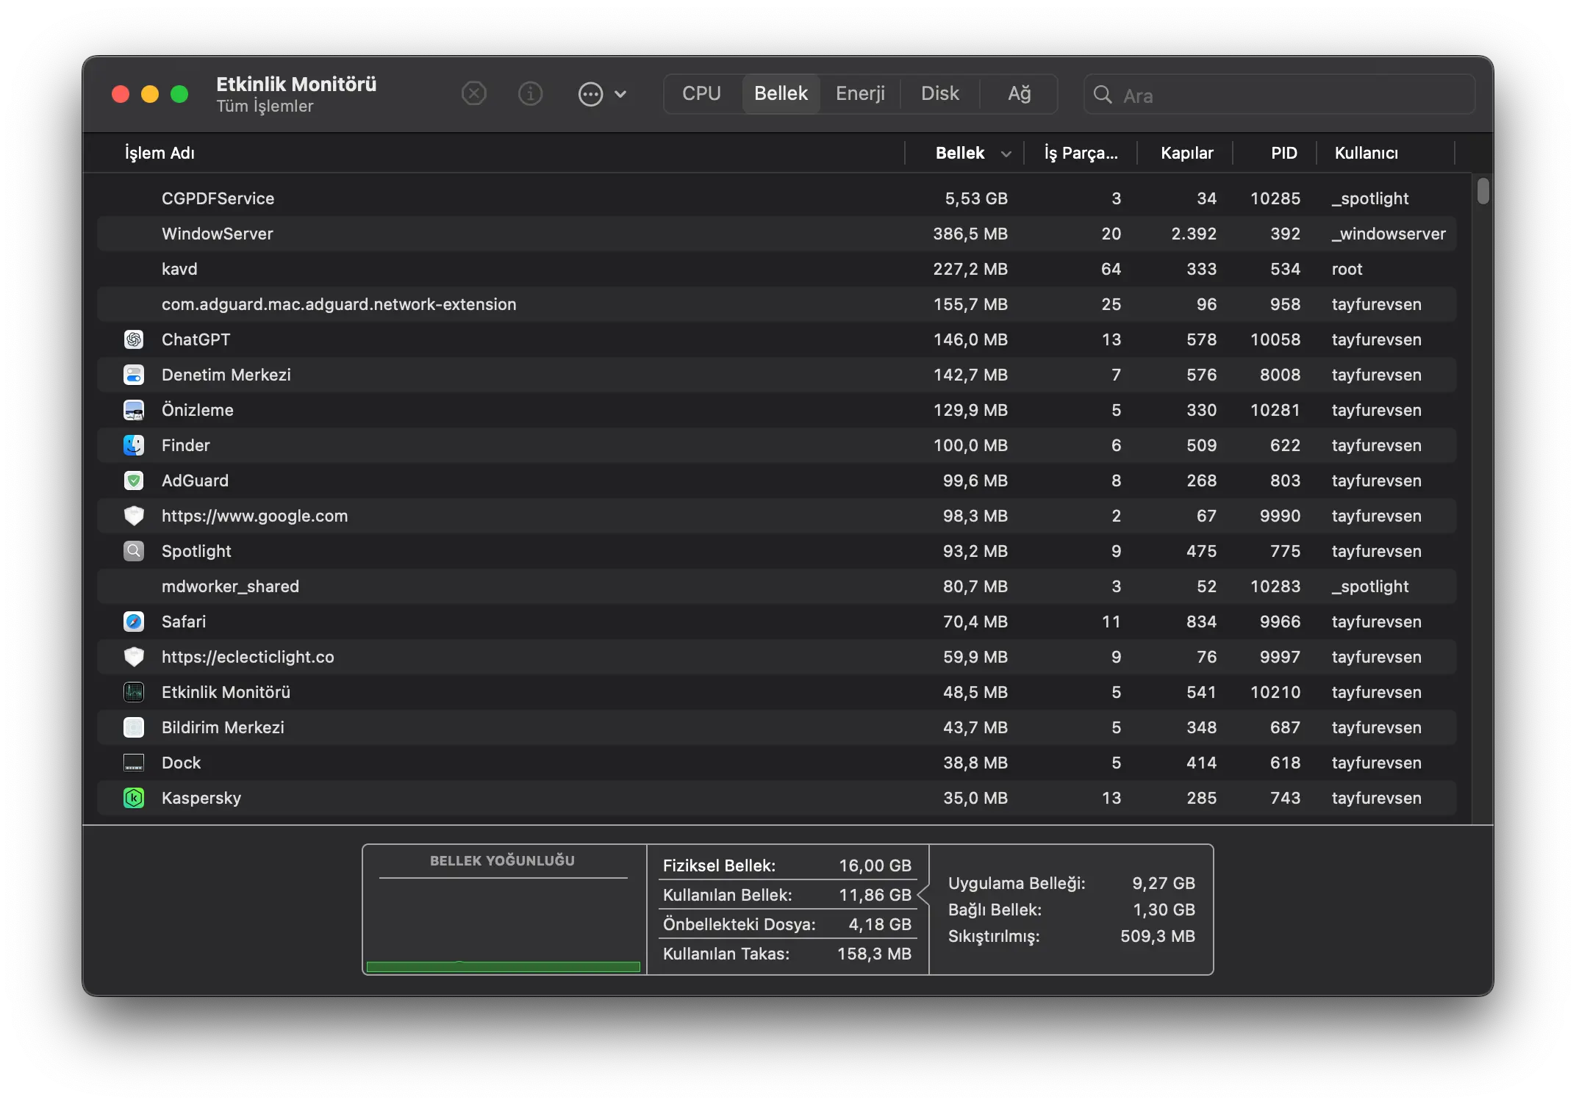Viewport: 1576px width, 1105px height.
Task: Click the Kullanılan Takas 158,3 MB value
Action: [874, 954]
